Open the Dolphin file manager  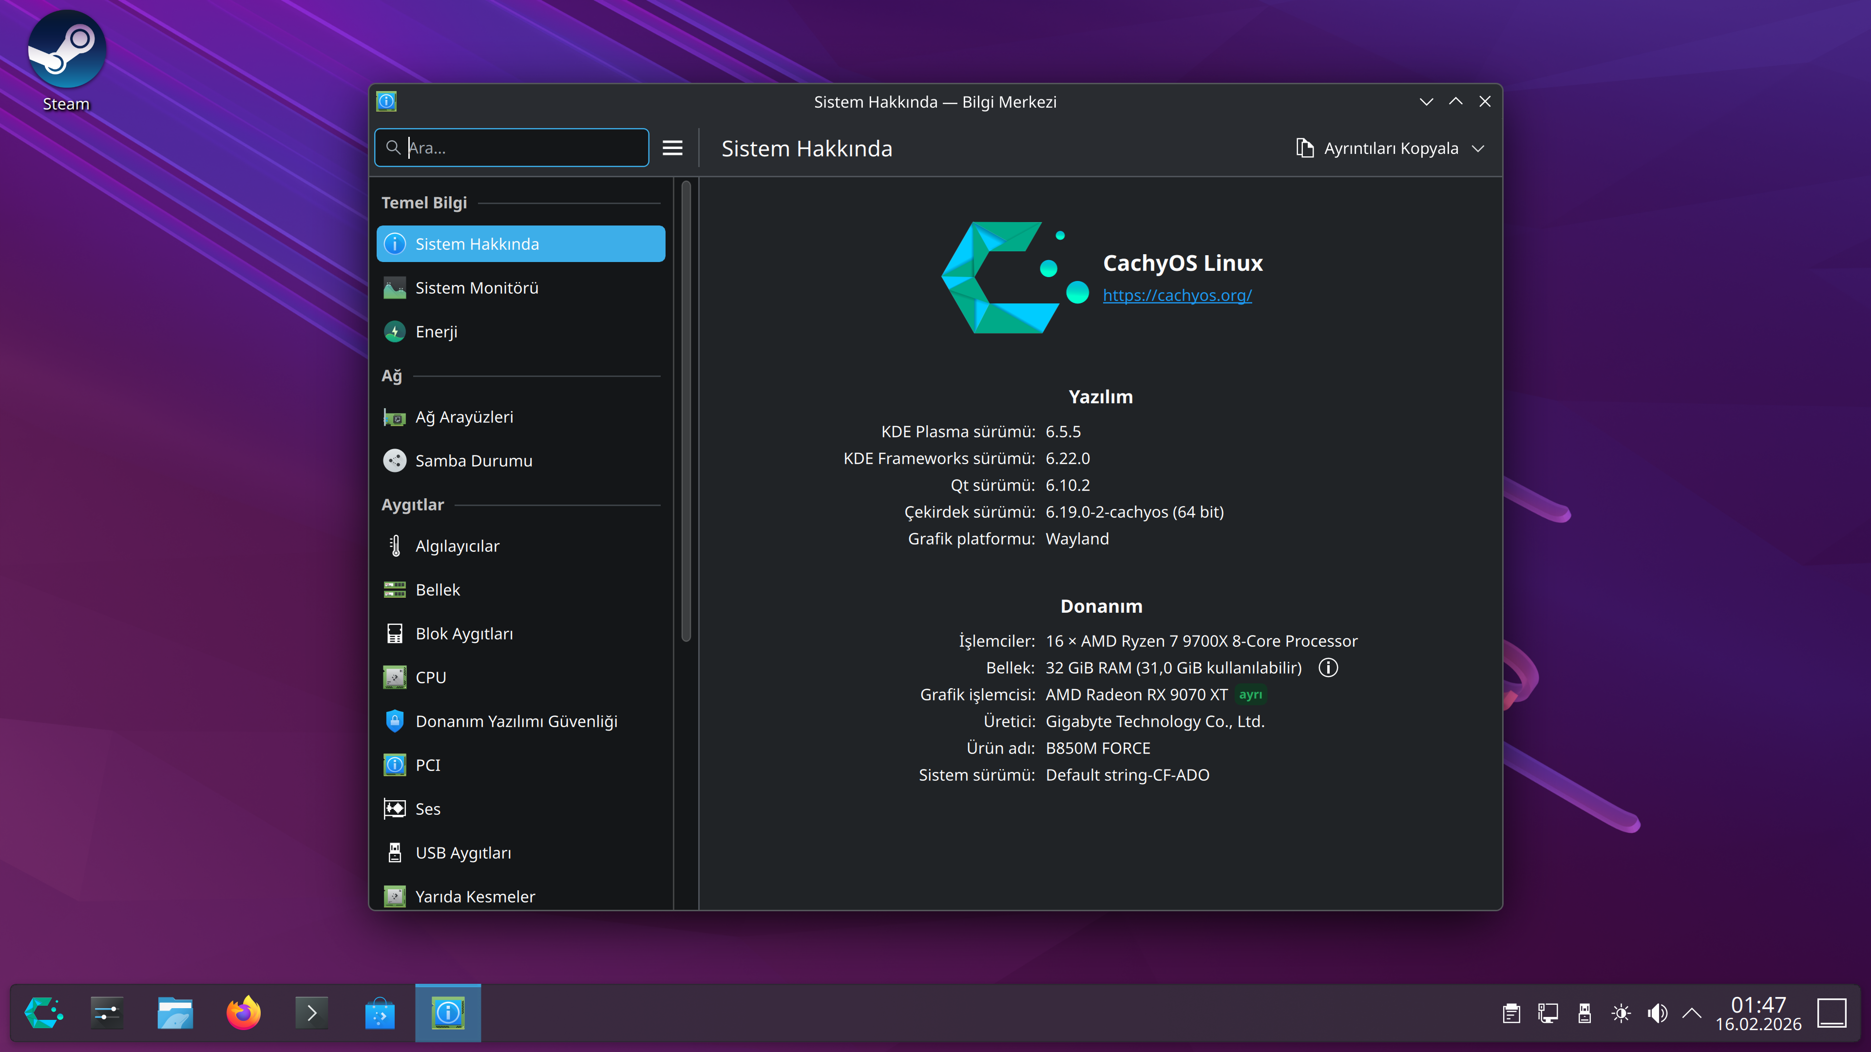pos(175,1013)
